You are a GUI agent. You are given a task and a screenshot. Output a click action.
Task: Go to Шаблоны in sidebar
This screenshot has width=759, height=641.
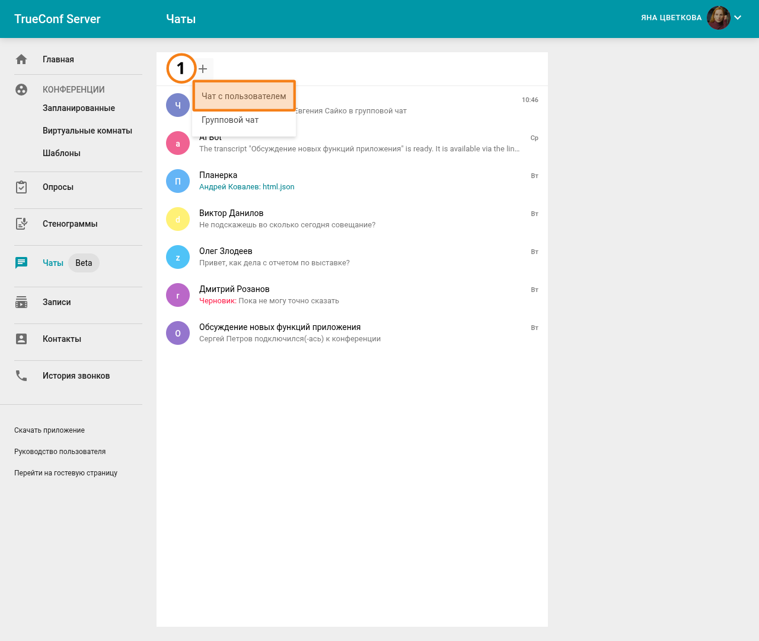62,153
